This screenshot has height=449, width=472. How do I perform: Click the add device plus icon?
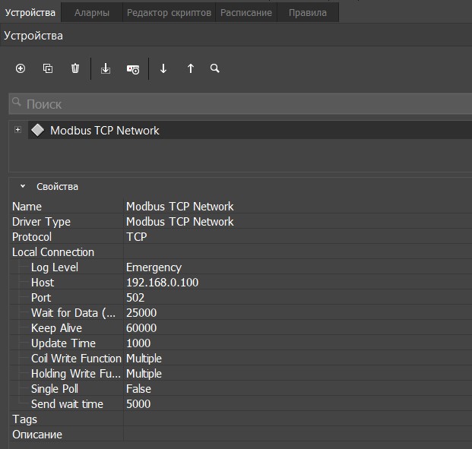21,68
